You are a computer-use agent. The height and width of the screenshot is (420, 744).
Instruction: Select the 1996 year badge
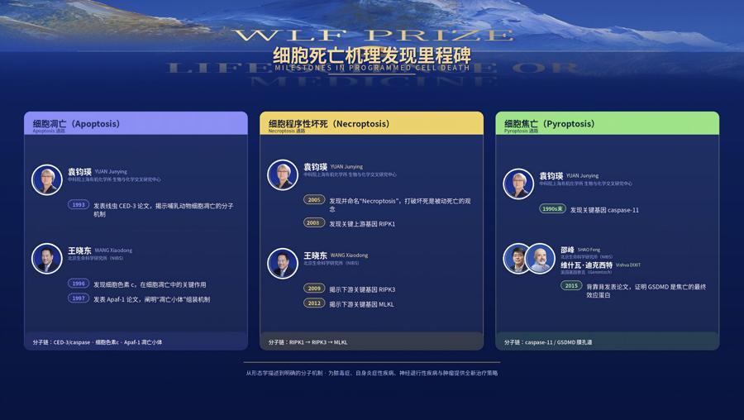[79, 284]
